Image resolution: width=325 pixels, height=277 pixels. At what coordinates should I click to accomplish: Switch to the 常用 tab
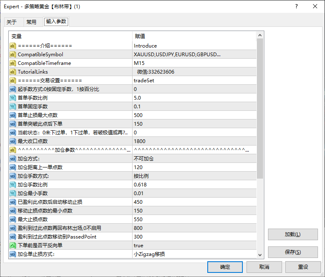(31, 22)
